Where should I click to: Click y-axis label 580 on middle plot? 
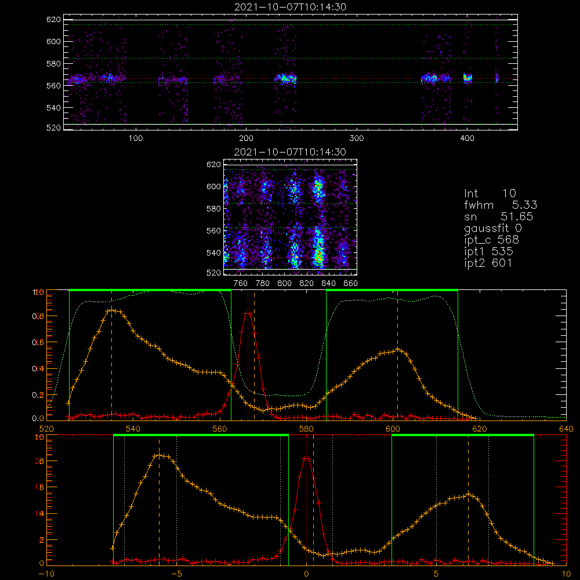213,209
